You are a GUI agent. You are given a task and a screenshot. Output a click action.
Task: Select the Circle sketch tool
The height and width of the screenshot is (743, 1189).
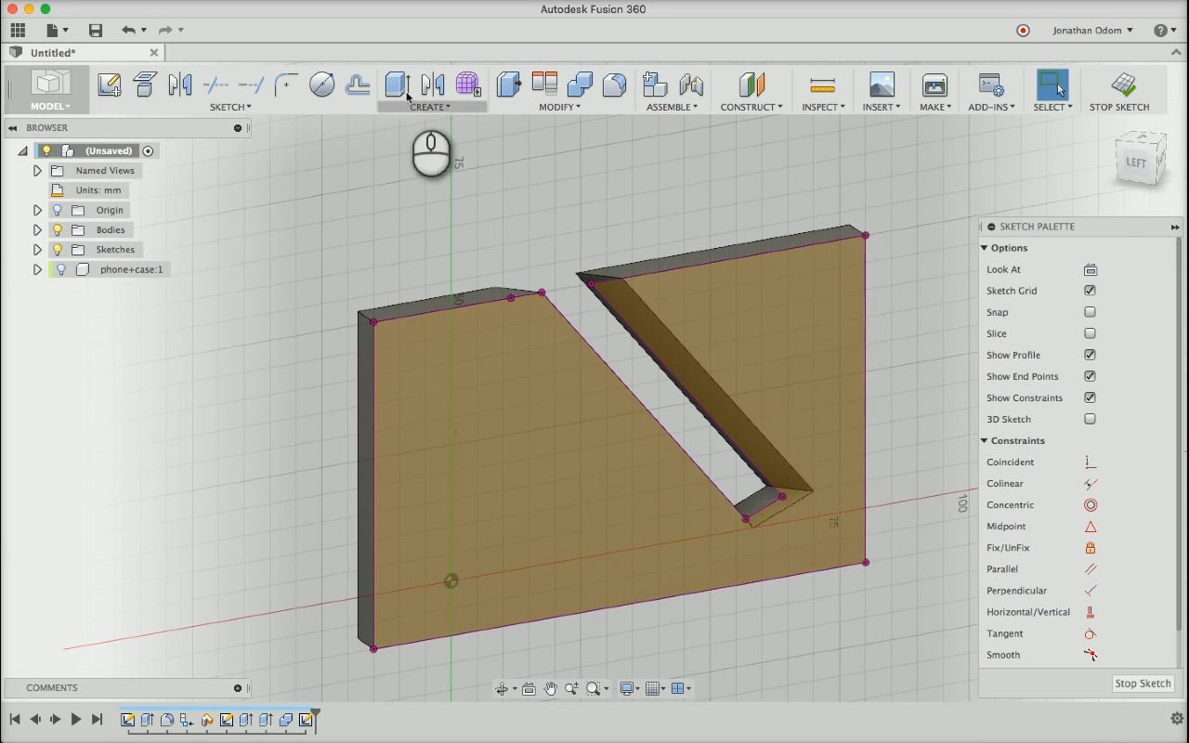(321, 85)
